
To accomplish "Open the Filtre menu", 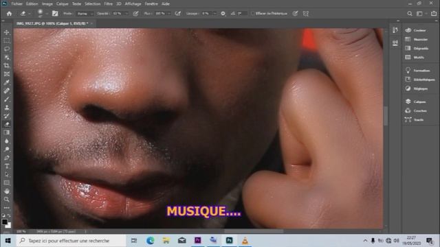I will click(109, 4).
